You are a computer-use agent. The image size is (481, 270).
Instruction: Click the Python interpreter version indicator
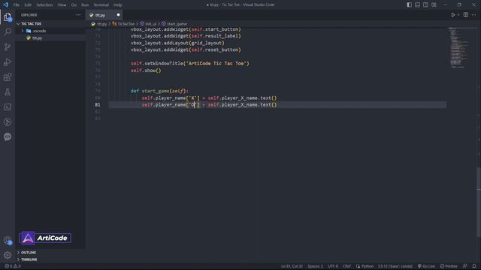coord(395,266)
